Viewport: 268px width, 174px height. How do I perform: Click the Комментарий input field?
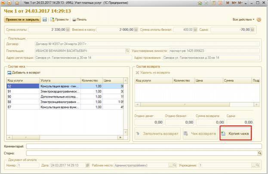142,147
